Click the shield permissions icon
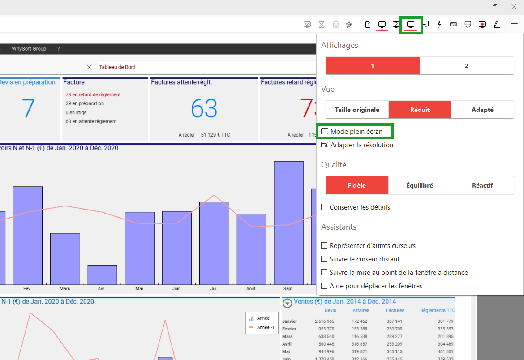Viewport: 524px width, 360px height. tap(468, 25)
